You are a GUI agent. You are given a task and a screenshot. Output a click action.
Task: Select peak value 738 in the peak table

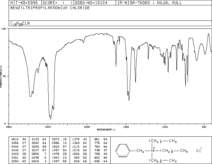tap(97, 150)
